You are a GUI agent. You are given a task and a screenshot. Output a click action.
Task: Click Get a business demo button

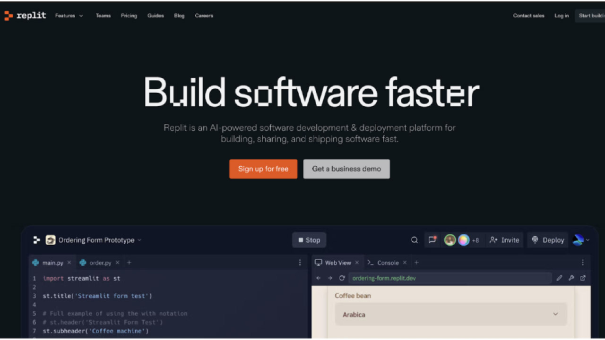(346, 169)
